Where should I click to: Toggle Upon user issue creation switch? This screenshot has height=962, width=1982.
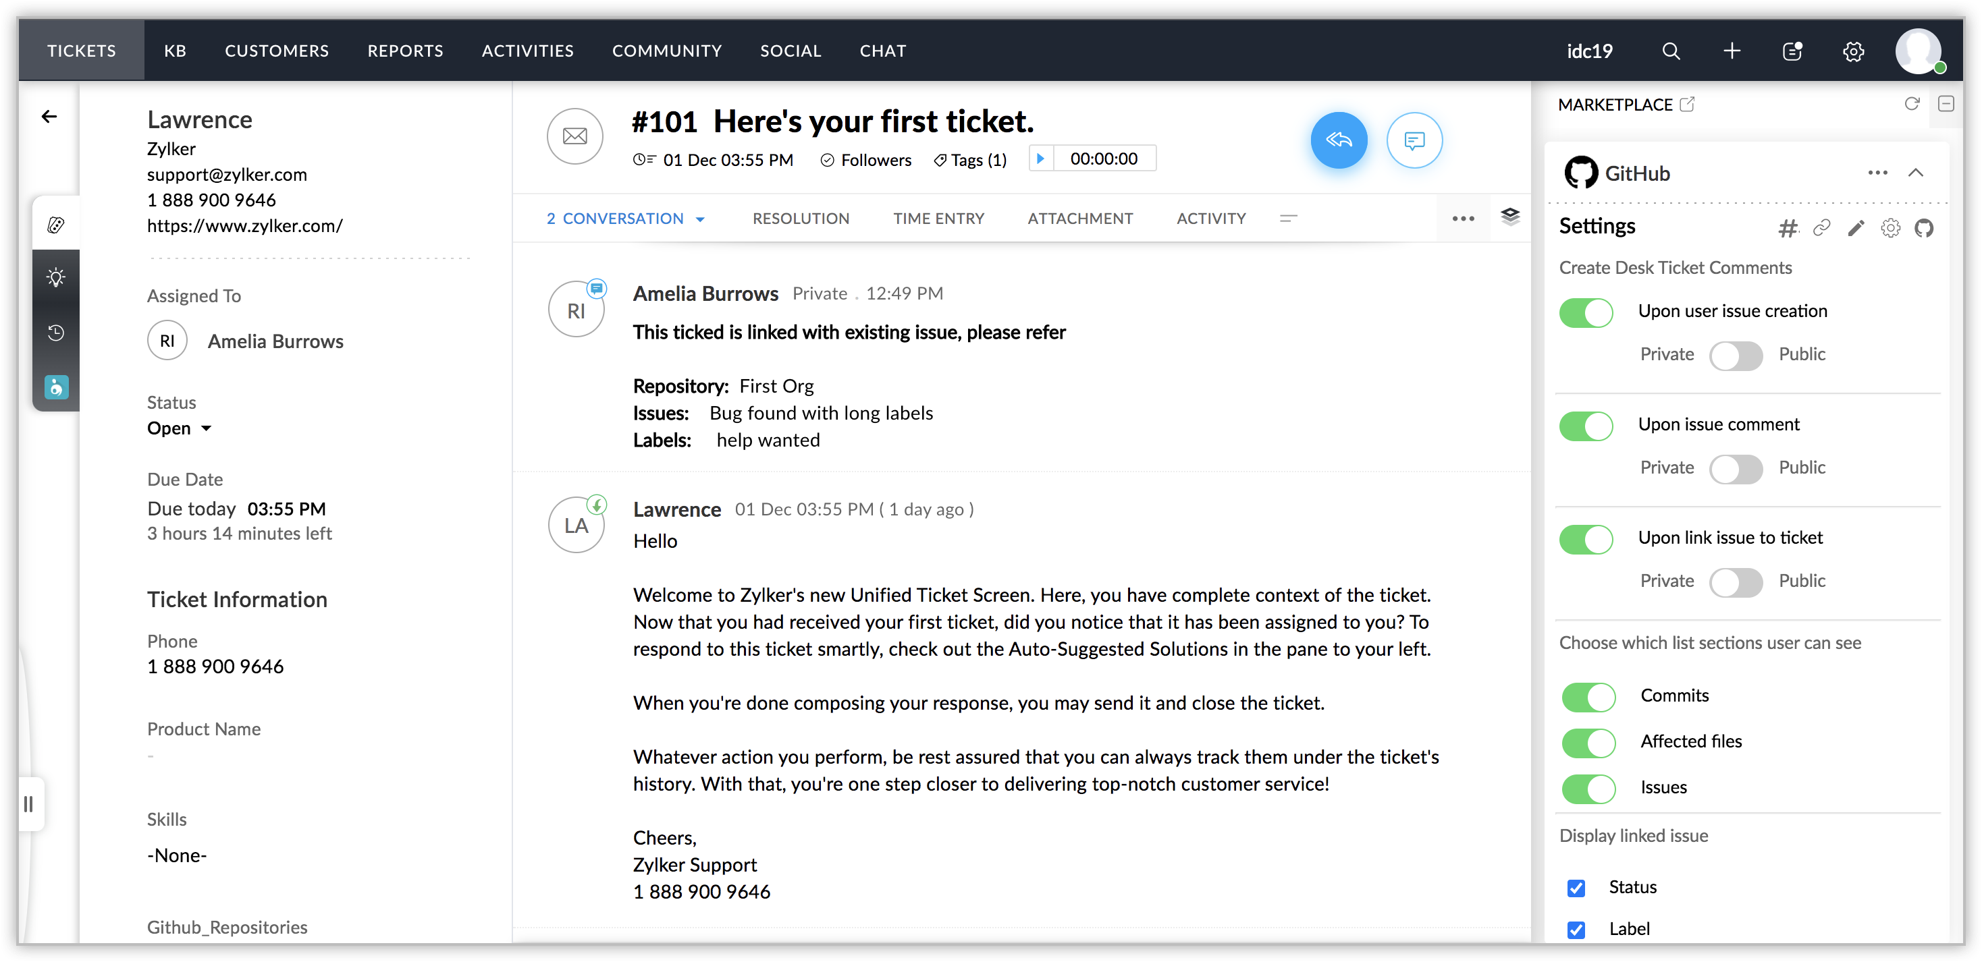1586,312
